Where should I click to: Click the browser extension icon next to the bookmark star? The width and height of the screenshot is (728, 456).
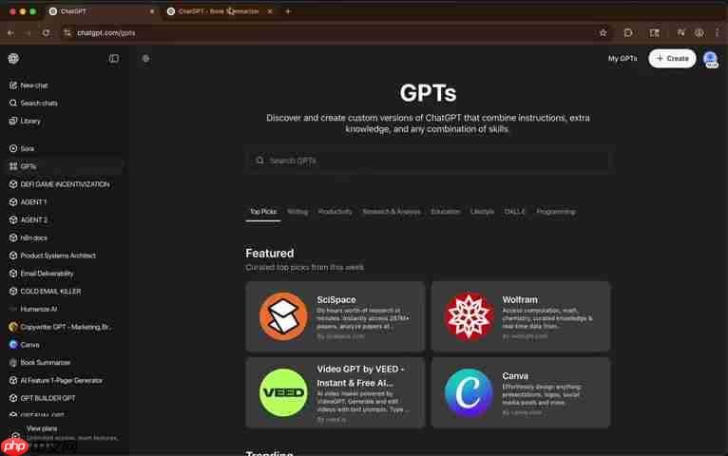click(x=627, y=33)
